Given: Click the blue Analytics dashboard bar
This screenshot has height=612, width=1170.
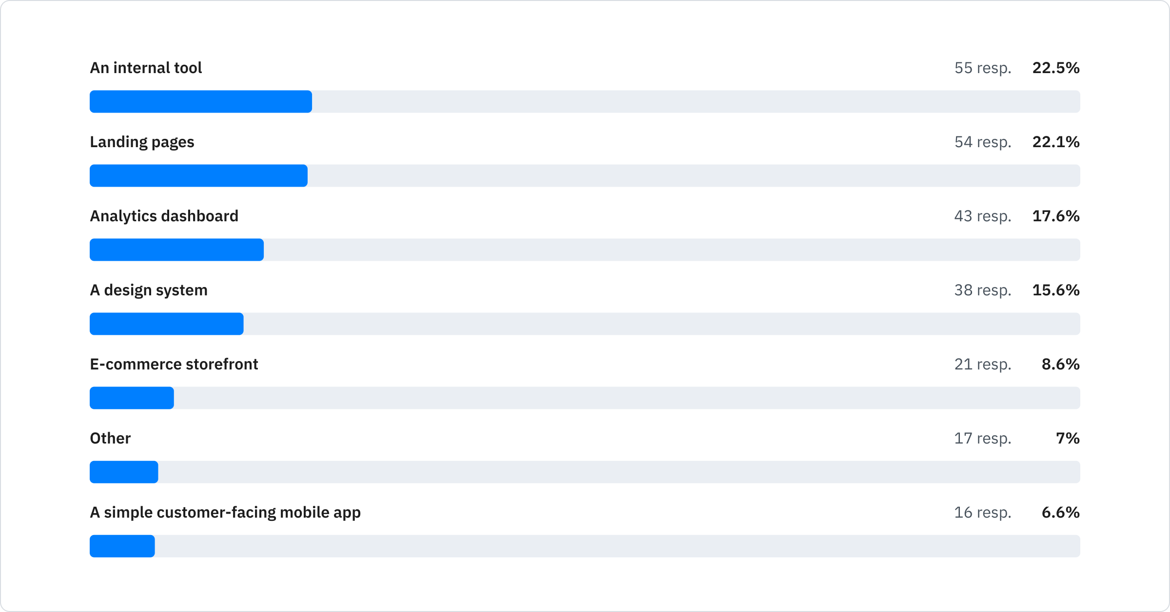Looking at the screenshot, I should click(176, 249).
